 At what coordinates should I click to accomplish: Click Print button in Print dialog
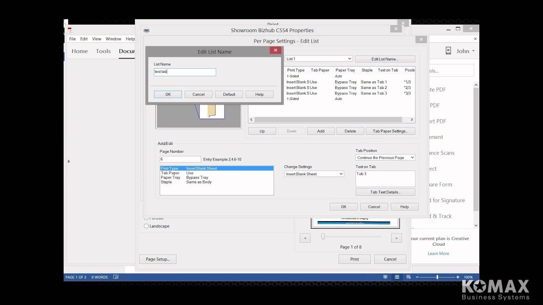tap(355, 259)
